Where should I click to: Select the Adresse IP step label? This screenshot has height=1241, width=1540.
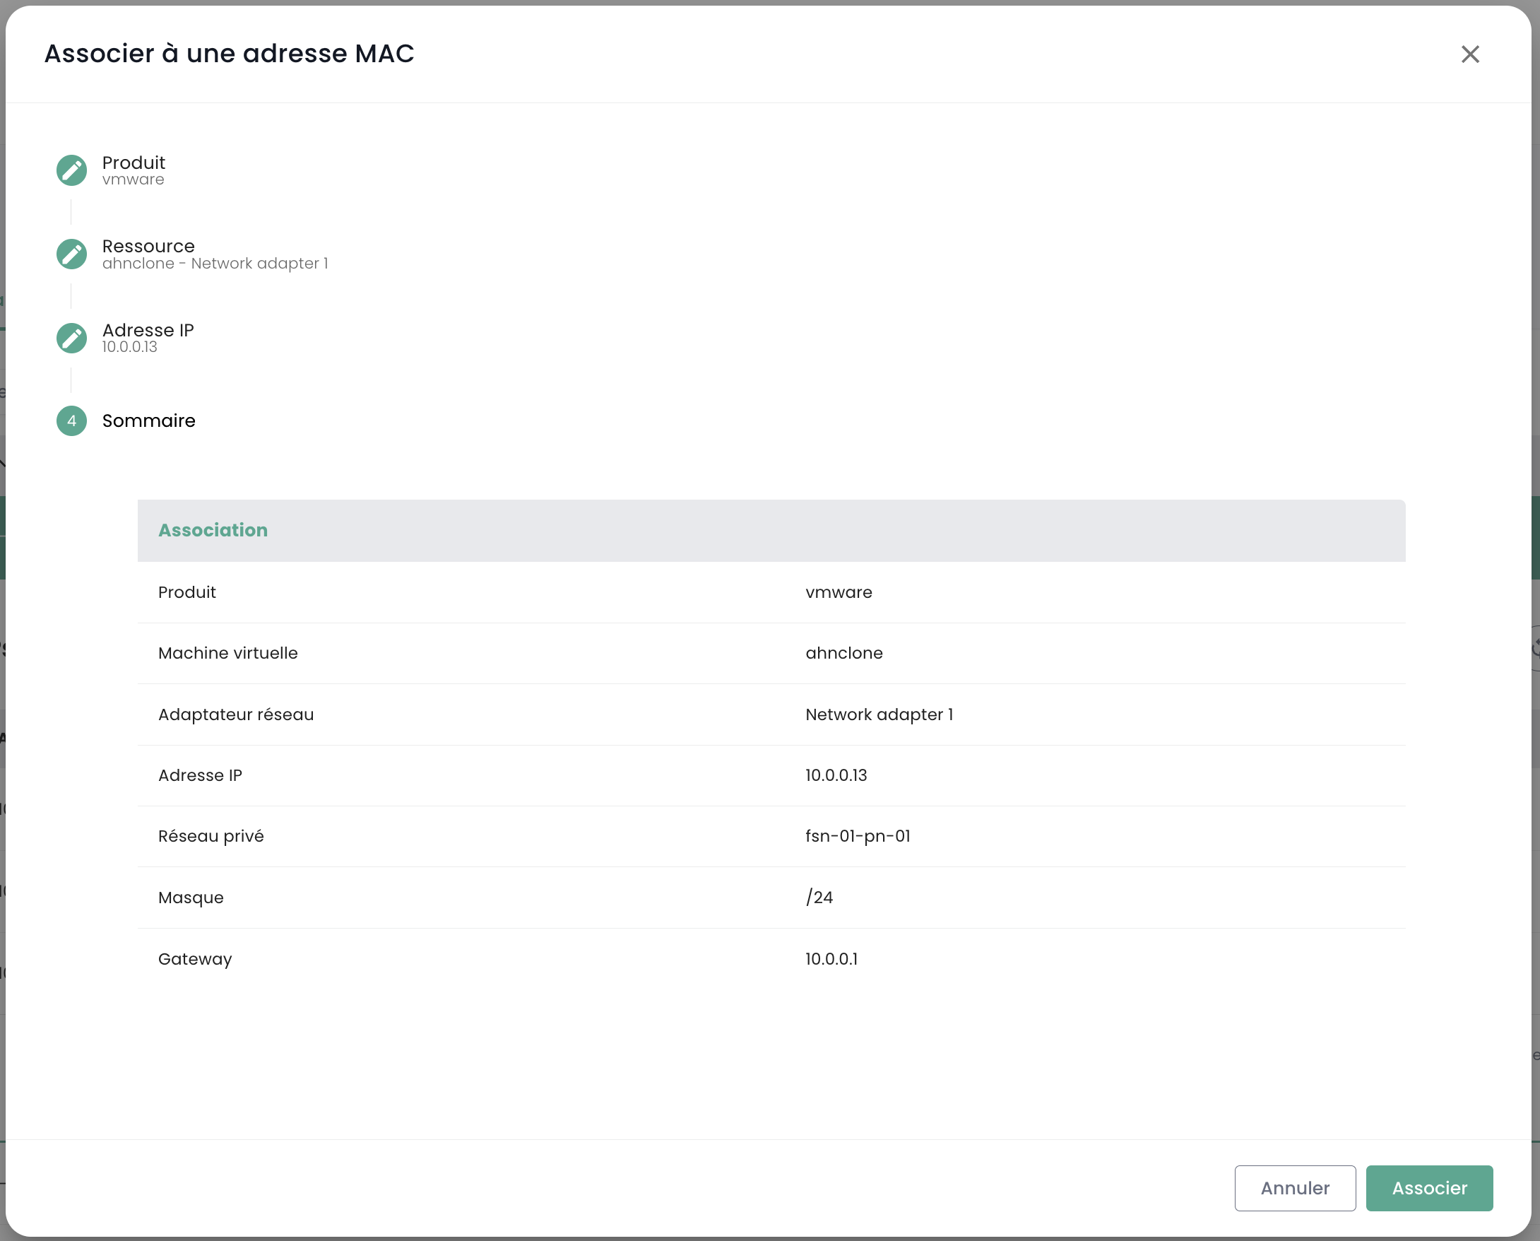tap(148, 330)
